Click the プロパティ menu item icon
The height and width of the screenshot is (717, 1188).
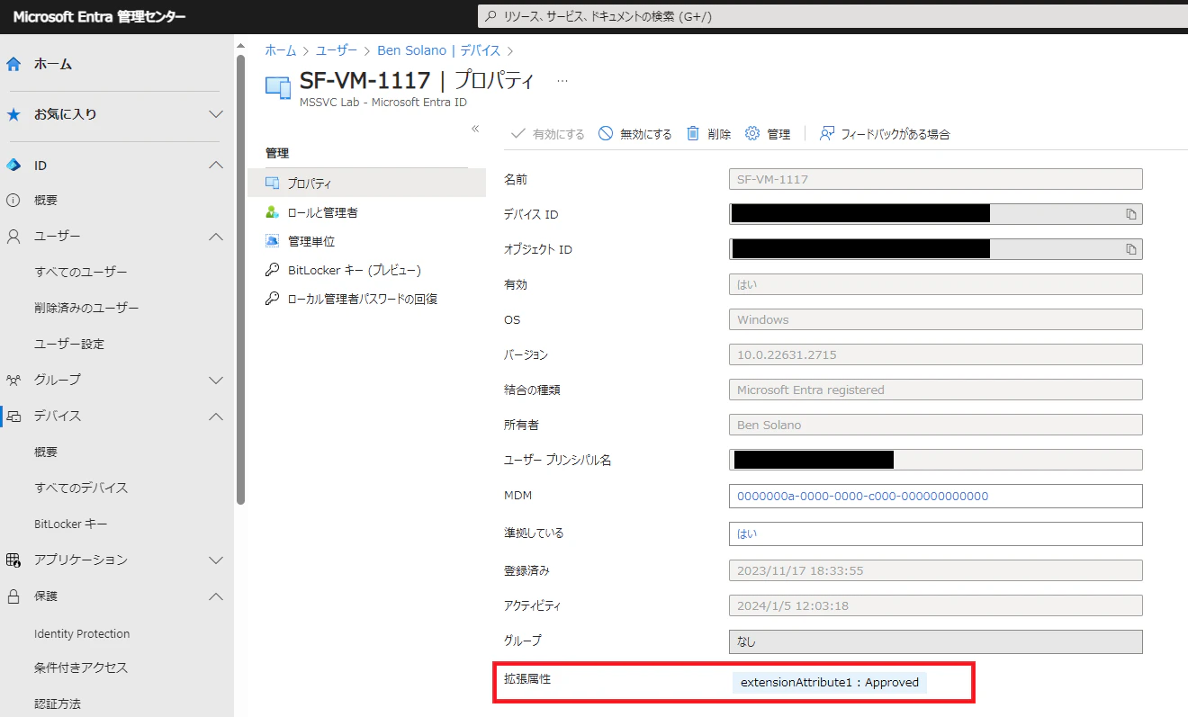click(272, 183)
